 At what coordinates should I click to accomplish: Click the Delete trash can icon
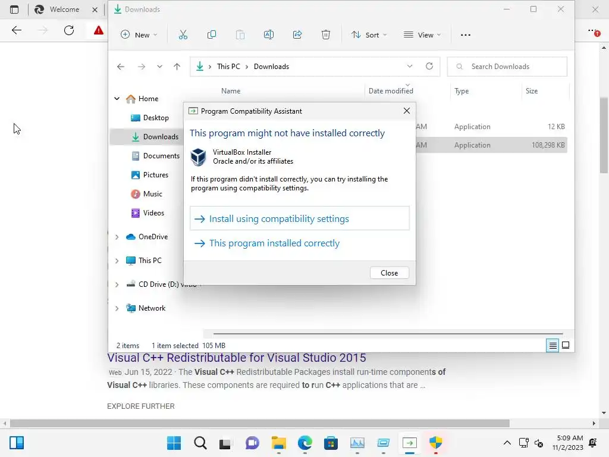click(x=326, y=35)
